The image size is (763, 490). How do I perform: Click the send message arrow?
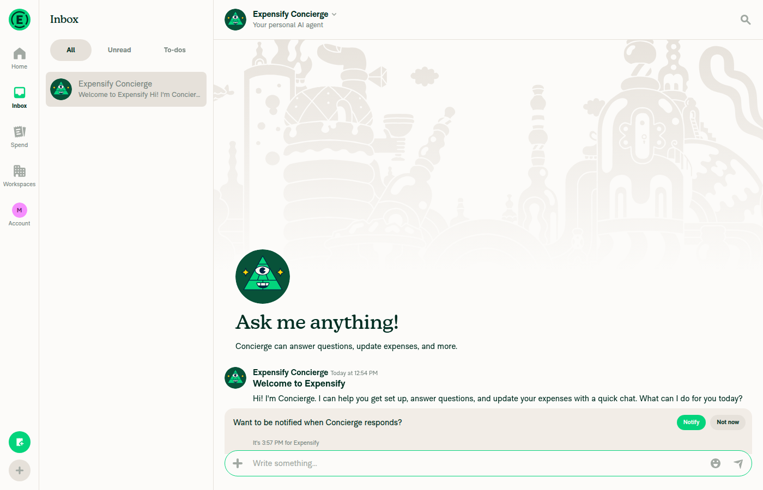(x=738, y=463)
